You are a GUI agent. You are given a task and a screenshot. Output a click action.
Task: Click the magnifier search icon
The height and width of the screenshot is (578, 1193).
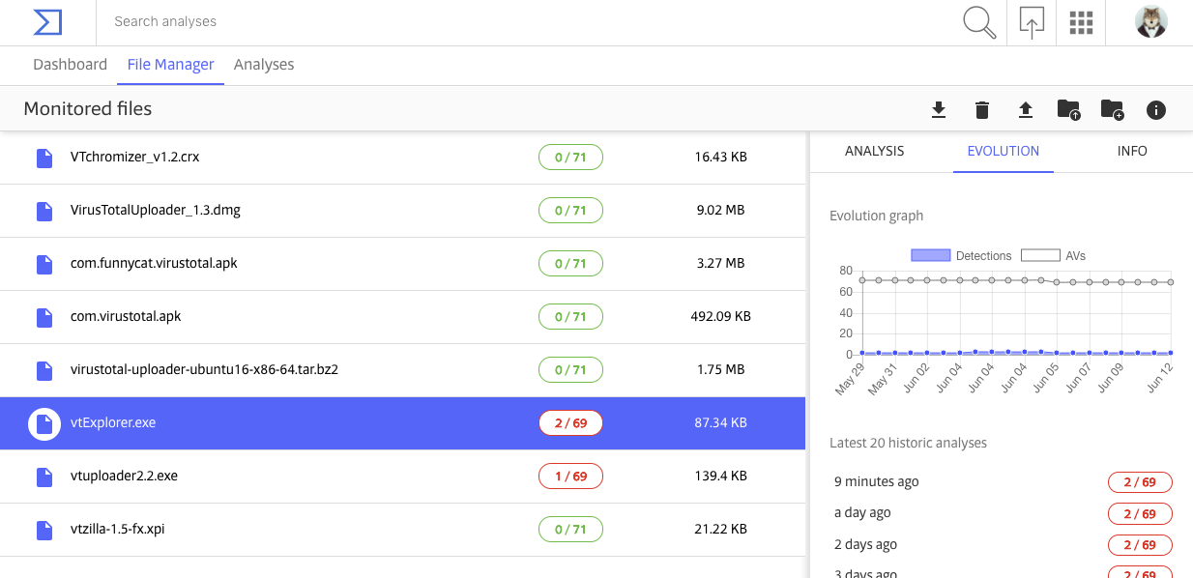[979, 22]
